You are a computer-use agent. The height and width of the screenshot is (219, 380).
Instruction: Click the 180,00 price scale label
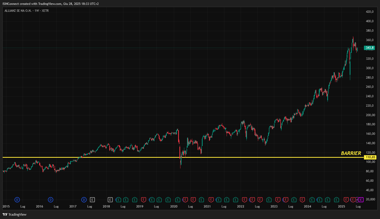(371, 124)
